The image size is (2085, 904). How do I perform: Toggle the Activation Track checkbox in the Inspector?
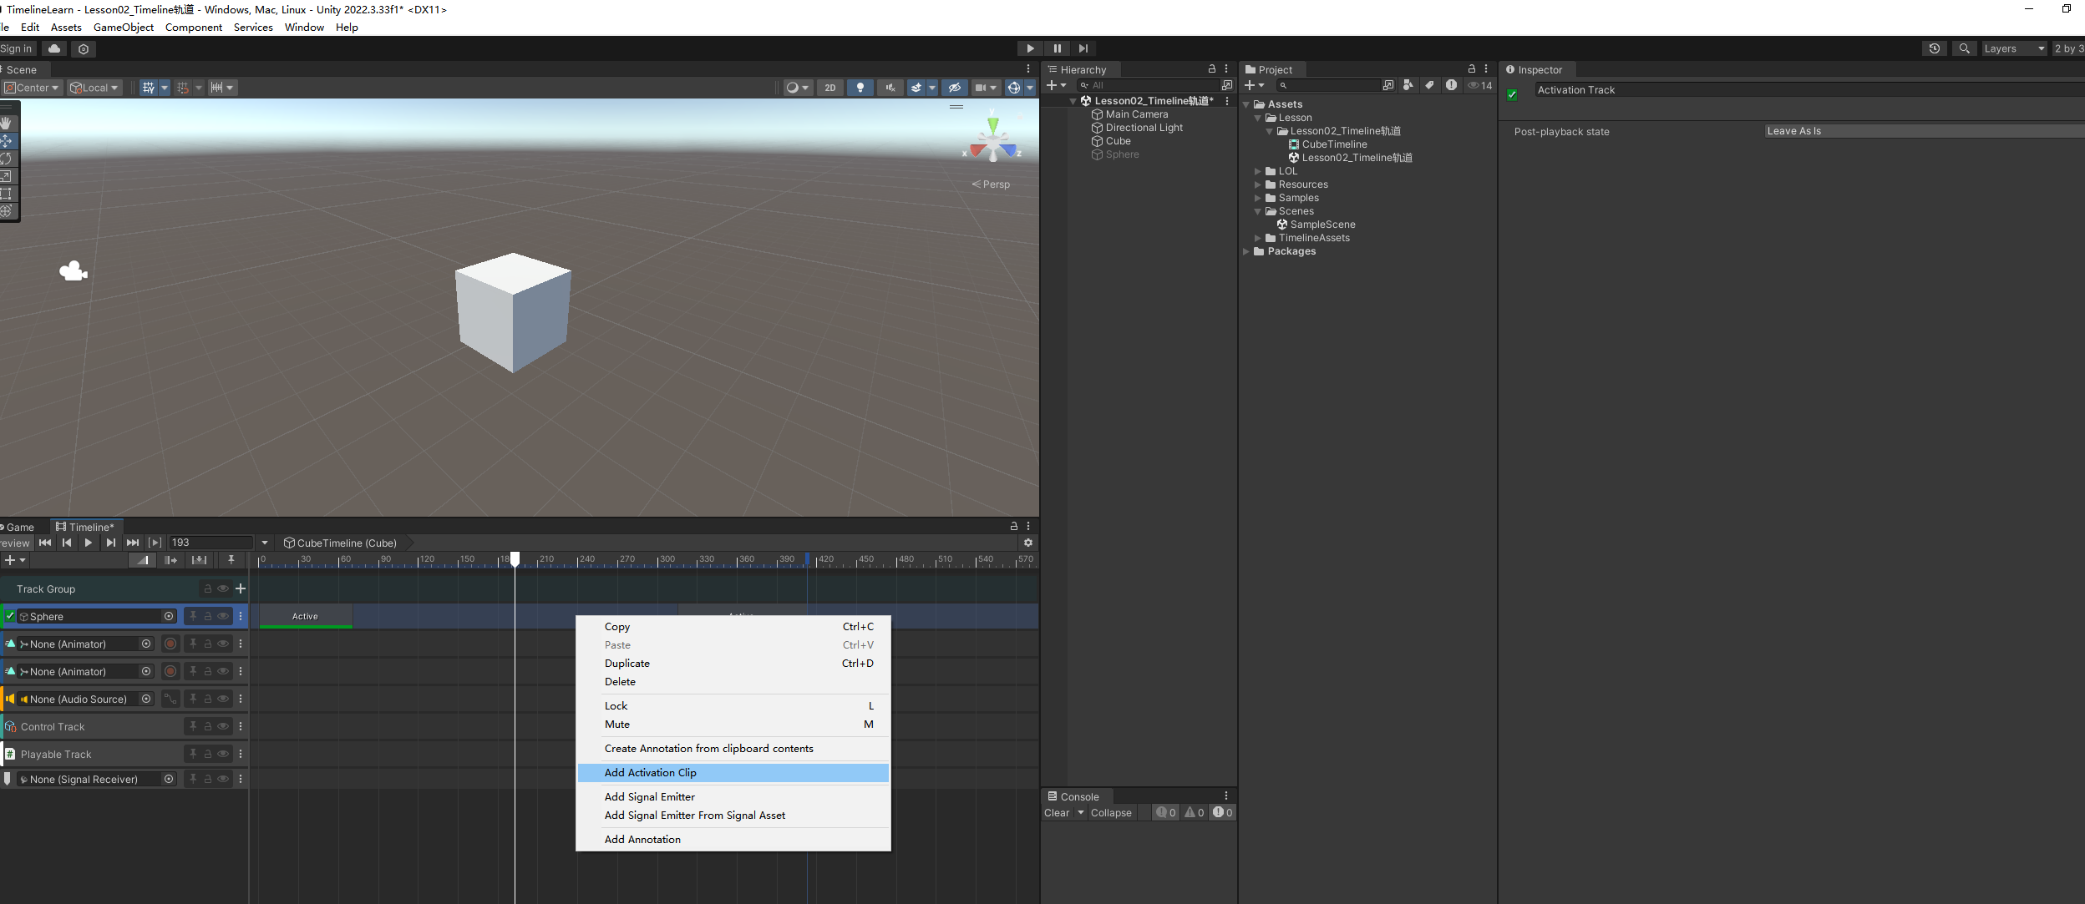1512,94
